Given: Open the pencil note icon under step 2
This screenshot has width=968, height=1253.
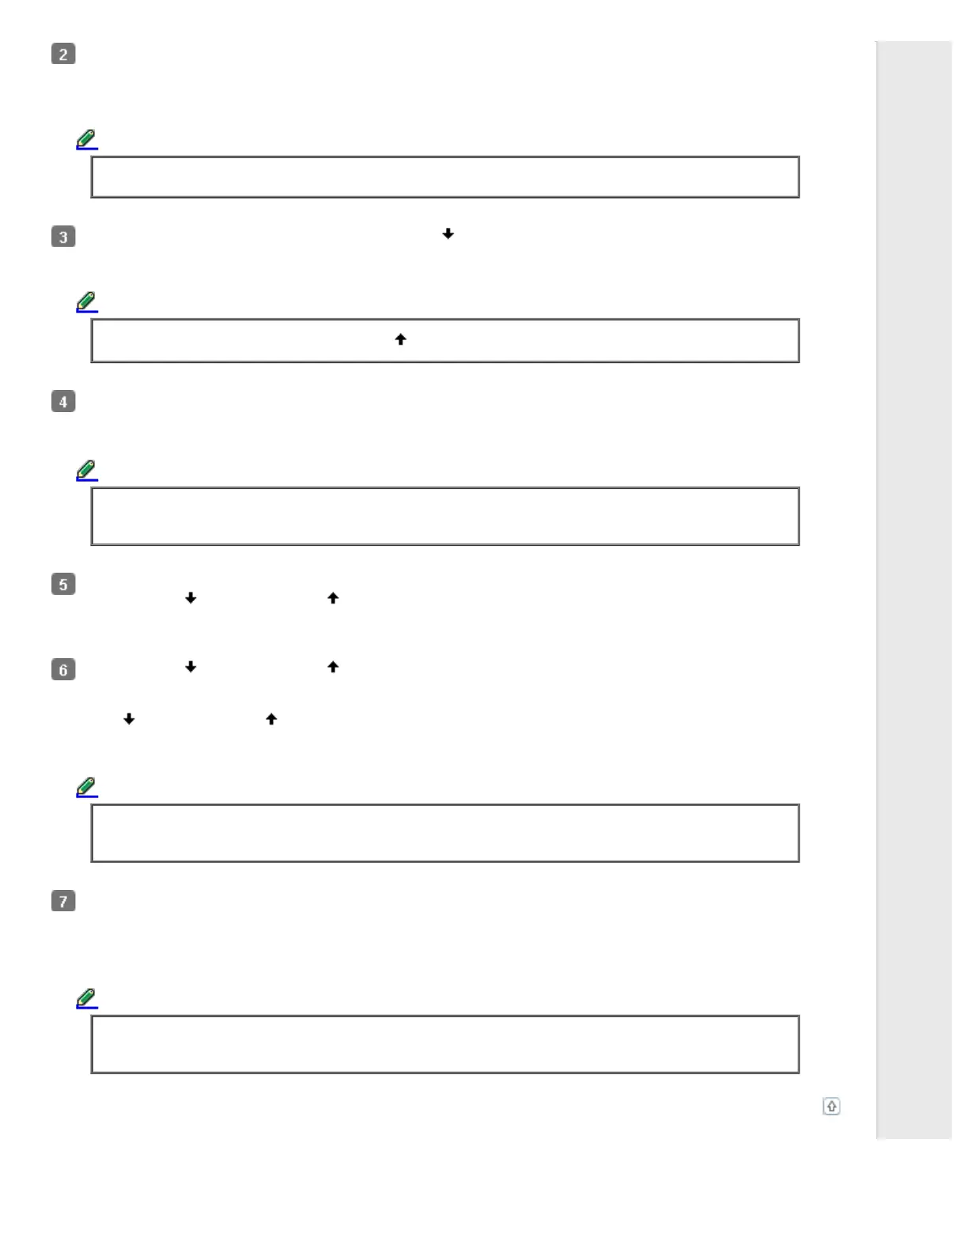Looking at the screenshot, I should pyautogui.click(x=87, y=140).
